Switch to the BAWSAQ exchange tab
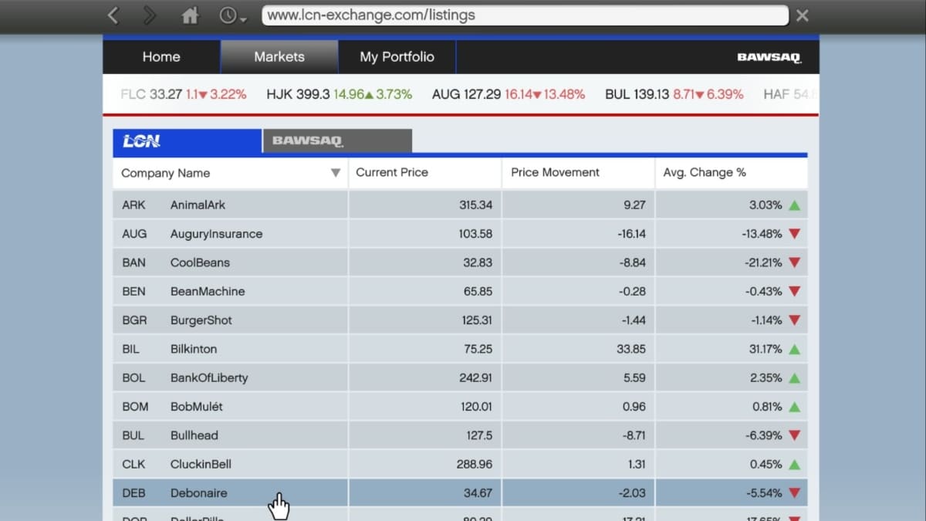 tap(337, 141)
